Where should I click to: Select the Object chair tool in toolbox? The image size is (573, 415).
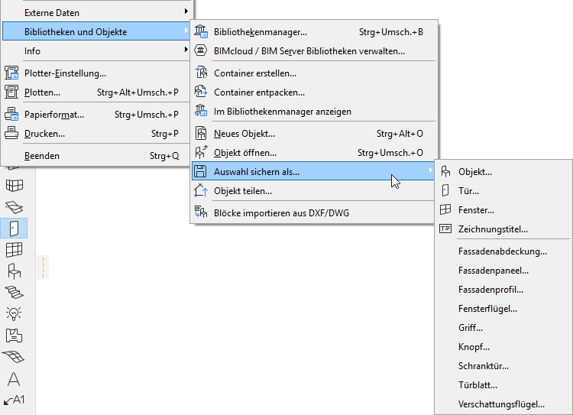[15, 271]
